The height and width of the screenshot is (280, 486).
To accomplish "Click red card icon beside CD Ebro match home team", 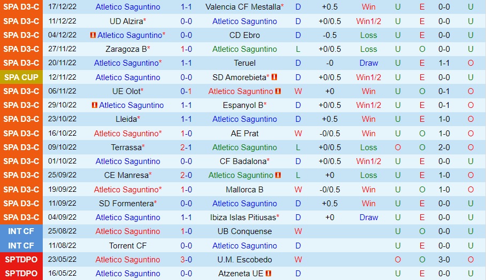I will [x=92, y=35].
